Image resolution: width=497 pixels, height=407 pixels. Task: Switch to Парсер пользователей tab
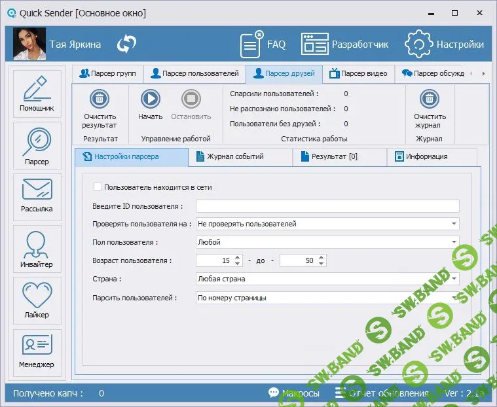point(194,73)
